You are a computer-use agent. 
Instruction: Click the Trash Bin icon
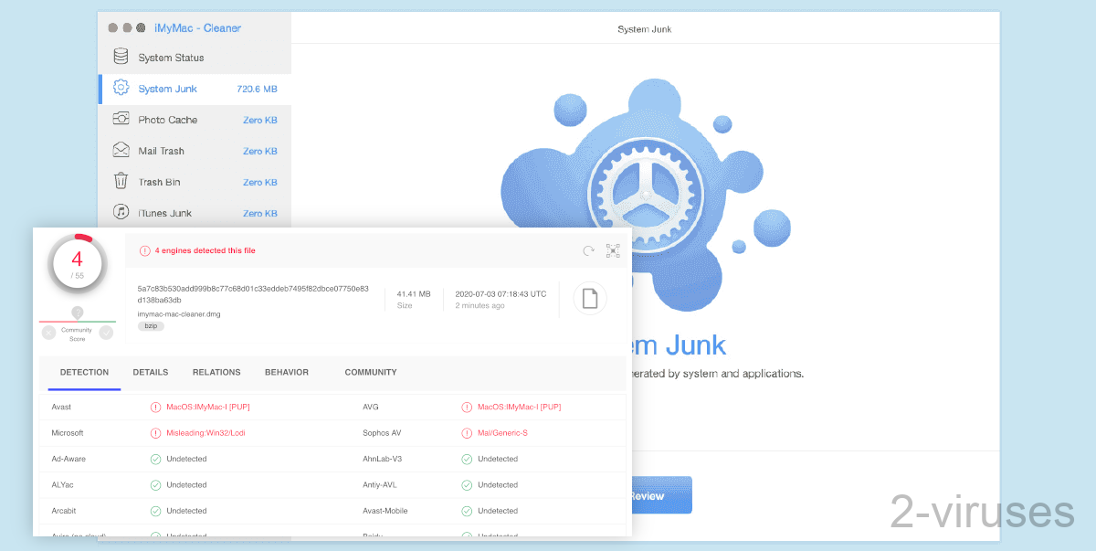point(121,181)
